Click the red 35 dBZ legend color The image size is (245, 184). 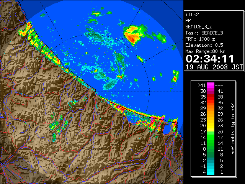[211, 97]
